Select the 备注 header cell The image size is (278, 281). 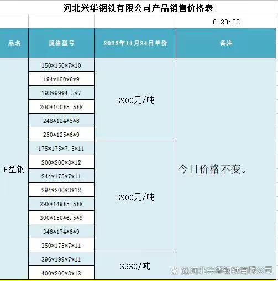point(226,43)
